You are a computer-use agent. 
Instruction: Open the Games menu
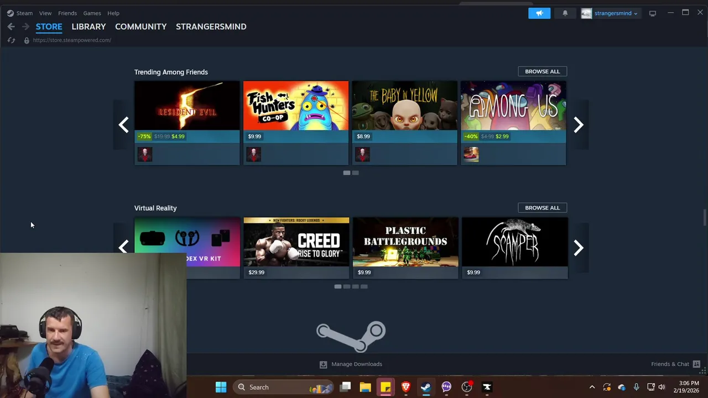click(92, 13)
